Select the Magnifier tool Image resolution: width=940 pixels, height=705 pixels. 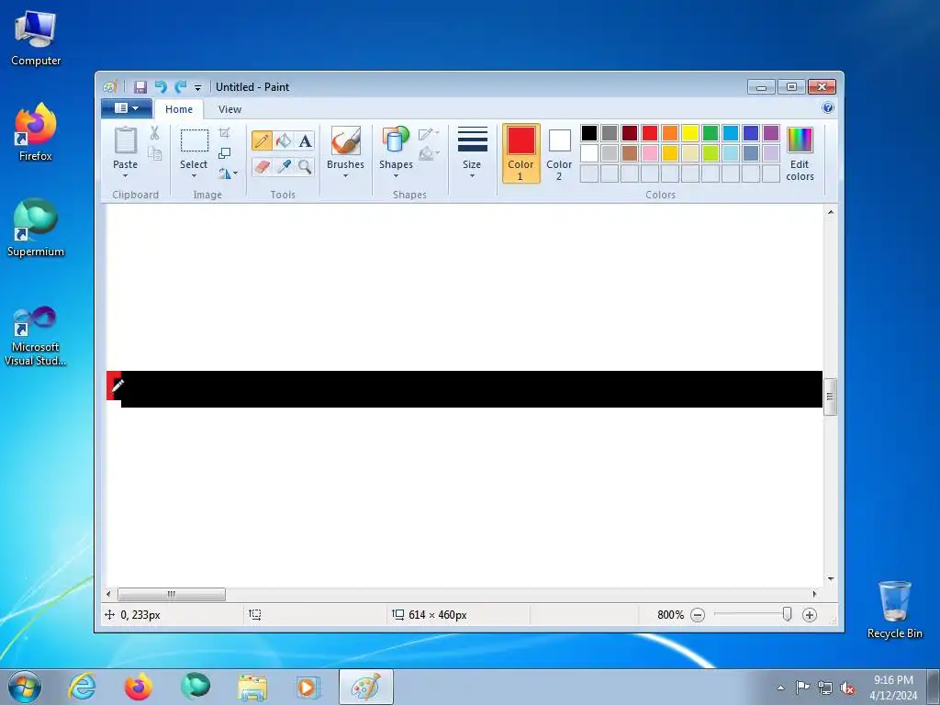tap(305, 166)
